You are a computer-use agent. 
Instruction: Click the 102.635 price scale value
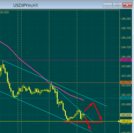126,85
